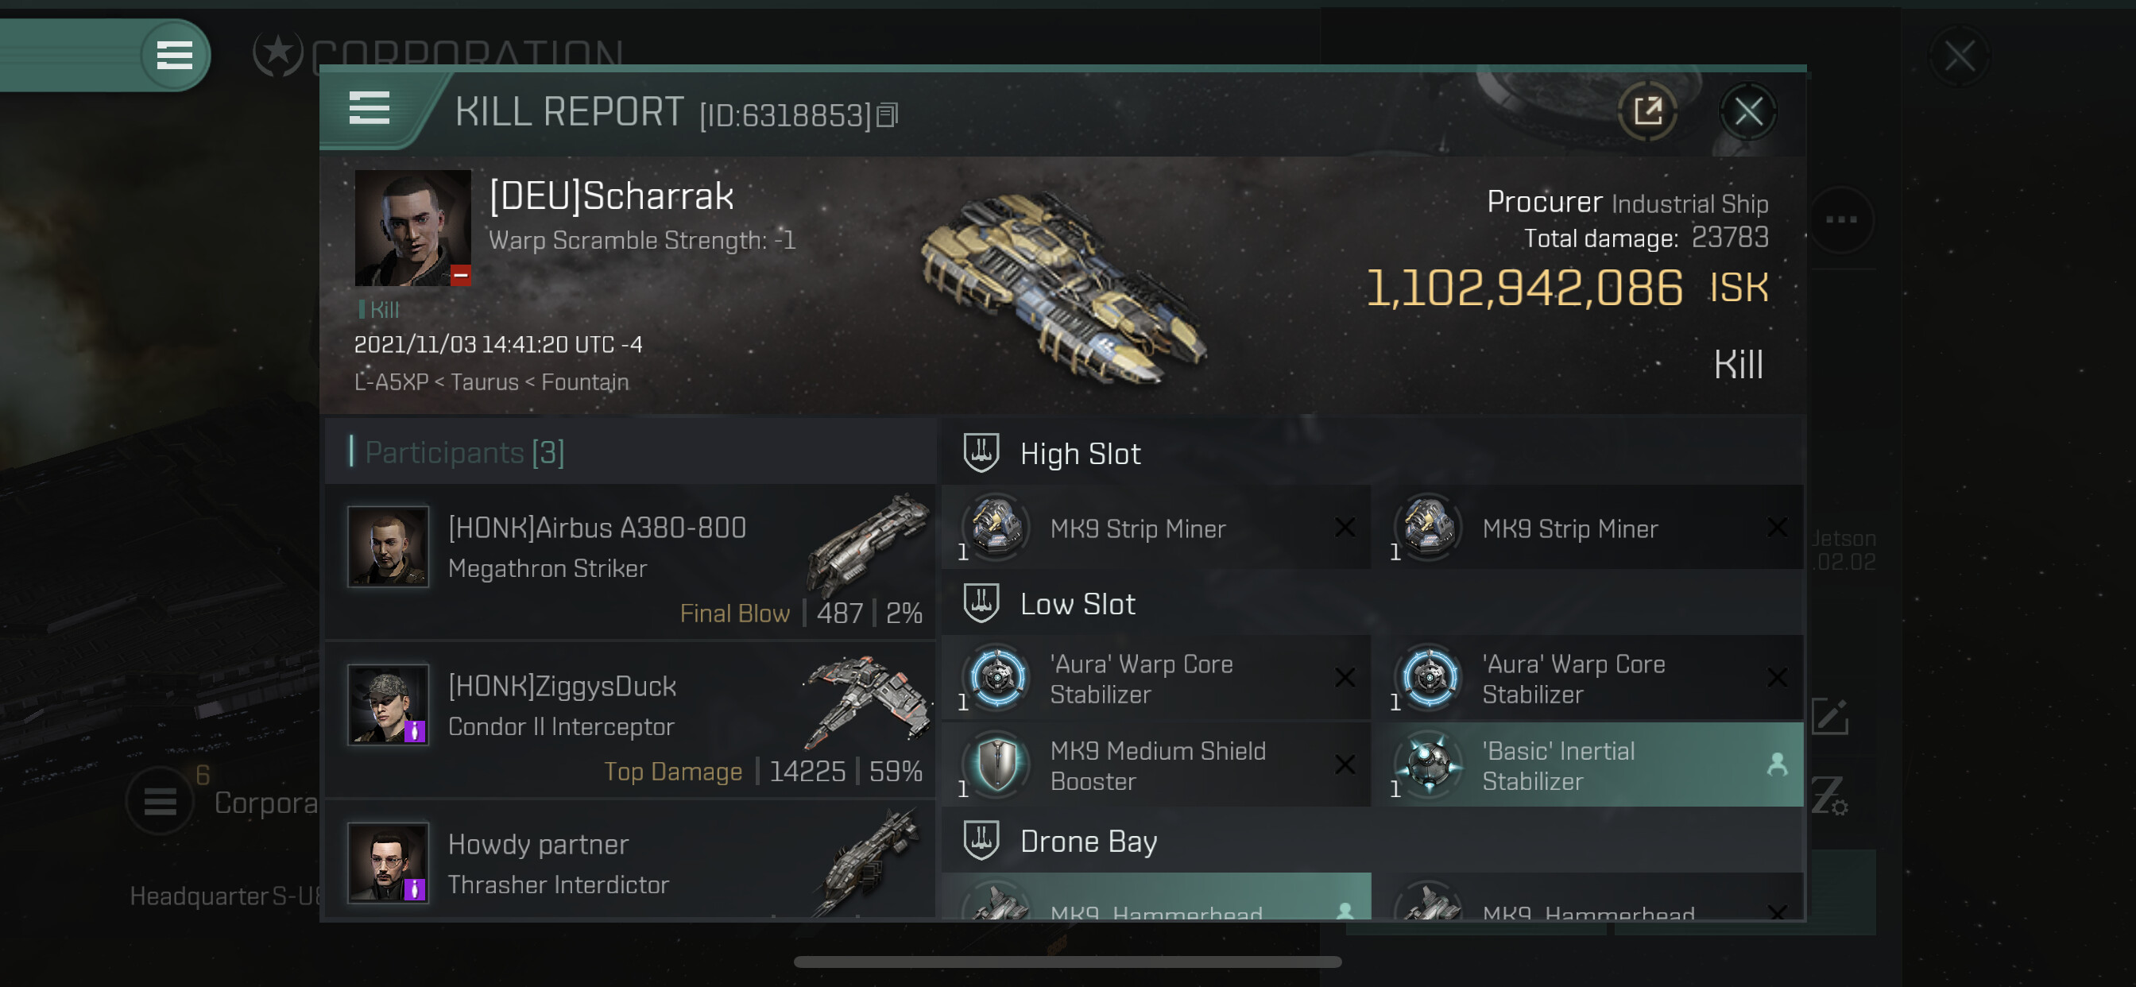Toggle destroyed mark on second Strip Miner
Viewport: 2136px width, 987px height.
click(1776, 528)
